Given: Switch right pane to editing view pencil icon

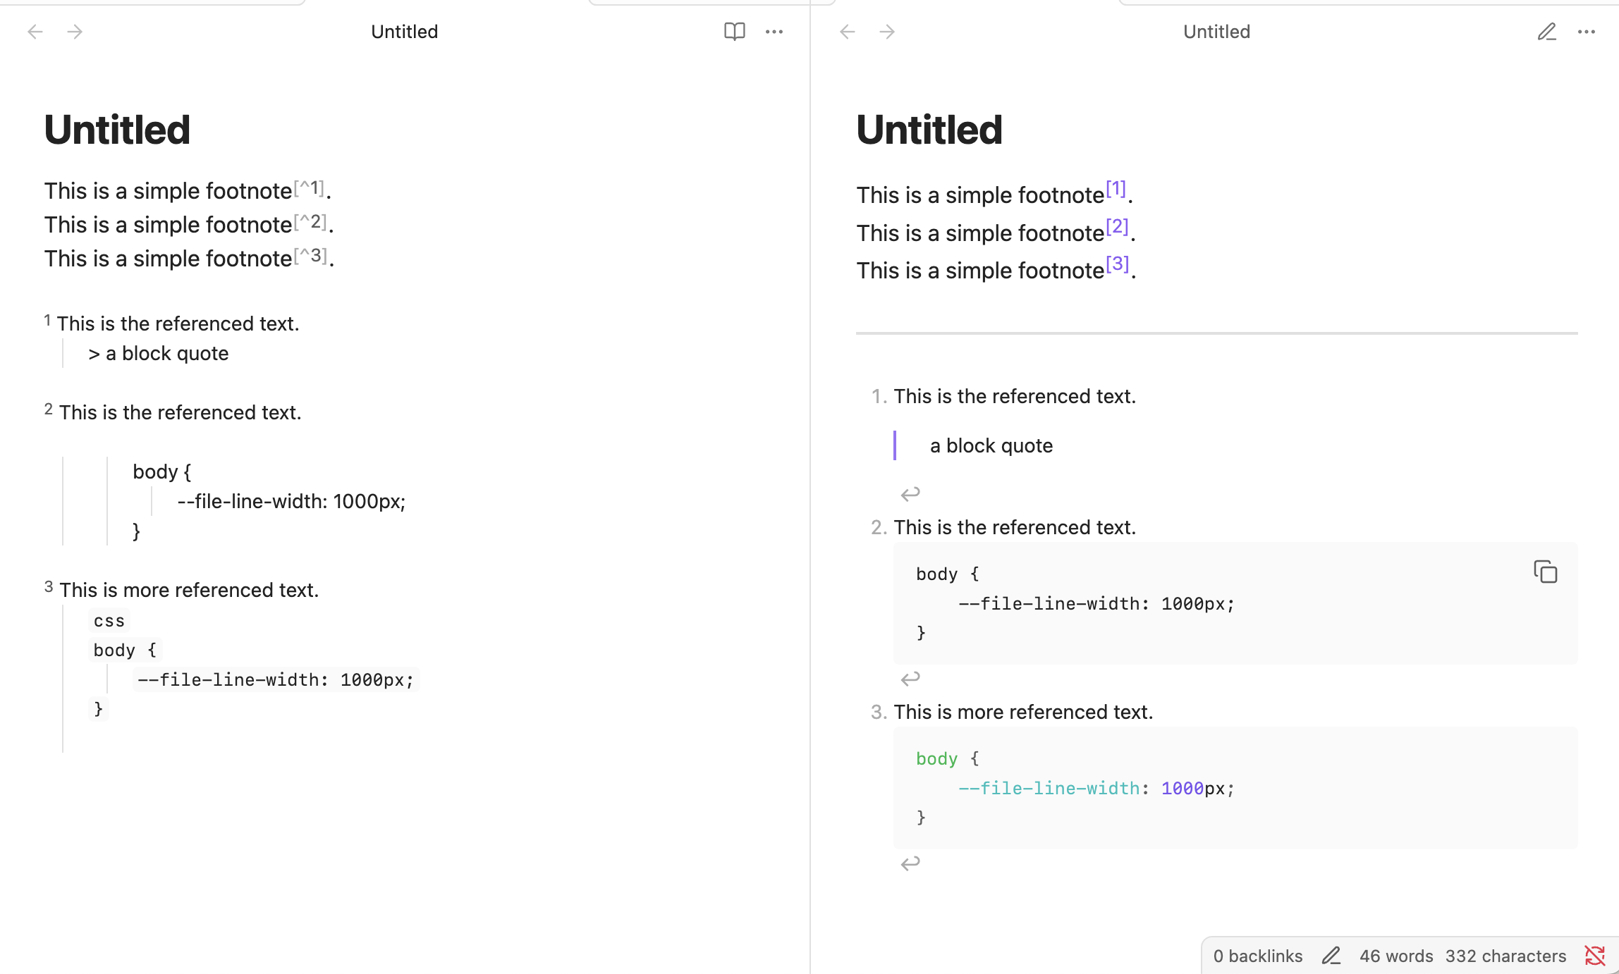Looking at the screenshot, I should click(x=1546, y=32).
